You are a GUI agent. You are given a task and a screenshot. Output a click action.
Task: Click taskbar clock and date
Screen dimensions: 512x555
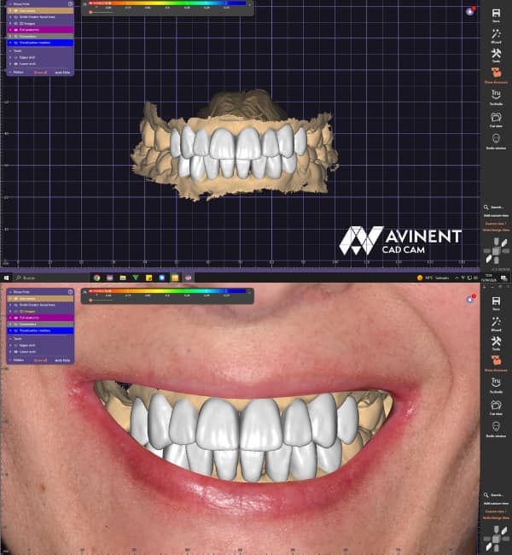click(x=488, y=277)
